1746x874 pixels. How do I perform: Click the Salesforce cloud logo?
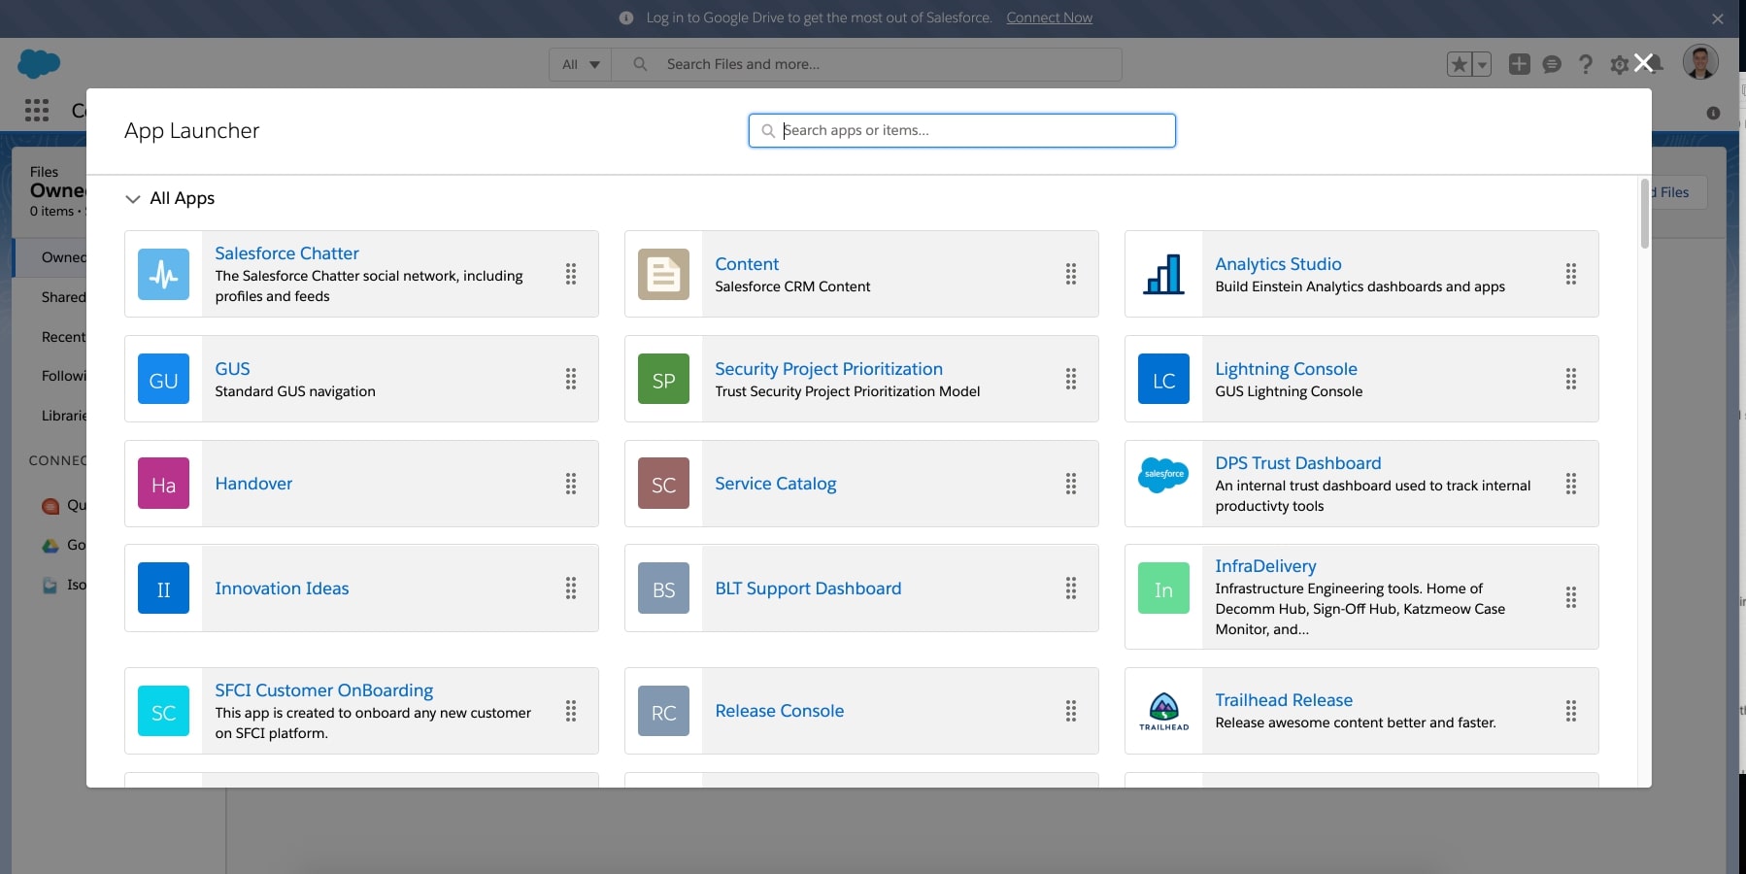coord(39,64)
